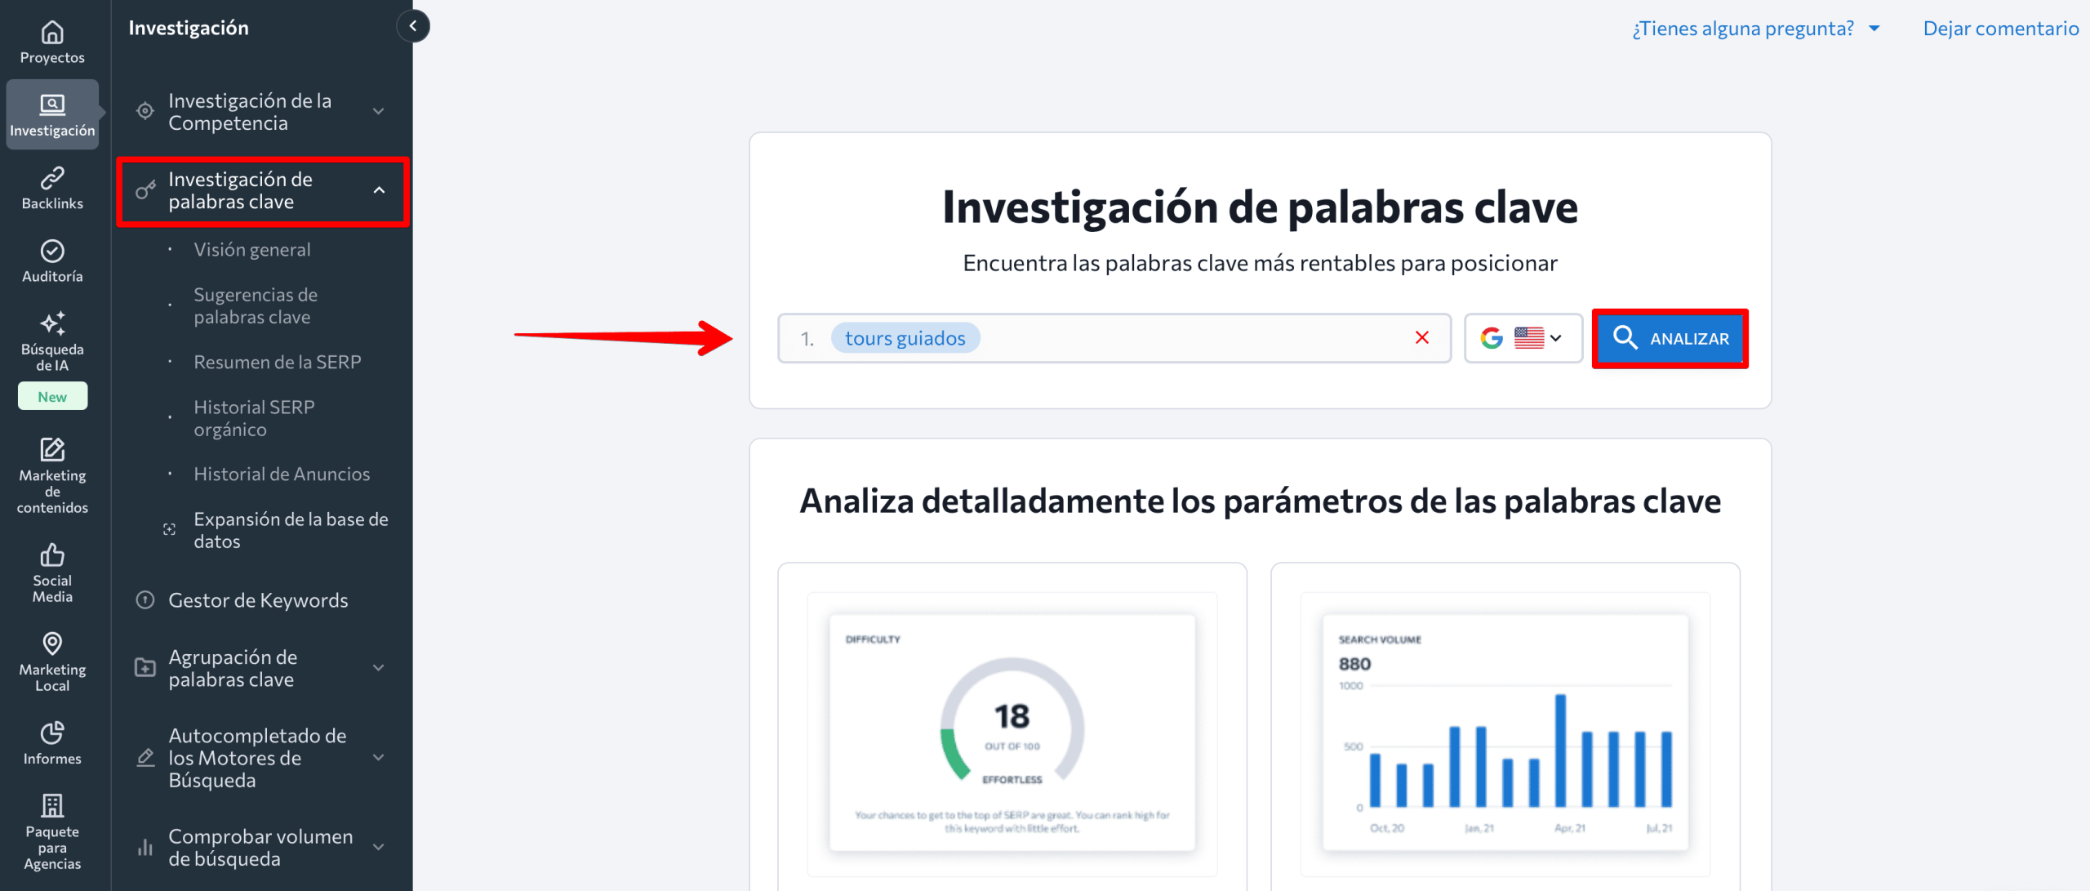Open Marketing Local pin icon
This screenshot has width=2090, height=891.
tap(52, 644)
